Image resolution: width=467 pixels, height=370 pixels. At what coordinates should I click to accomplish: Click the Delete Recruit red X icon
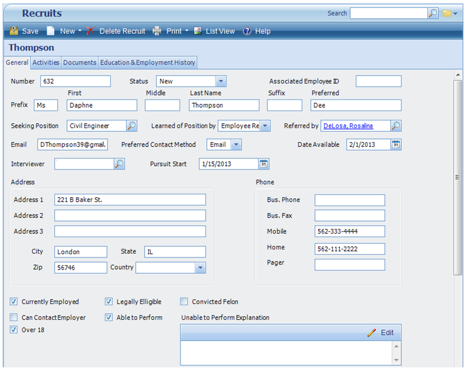tap(89, 31)
